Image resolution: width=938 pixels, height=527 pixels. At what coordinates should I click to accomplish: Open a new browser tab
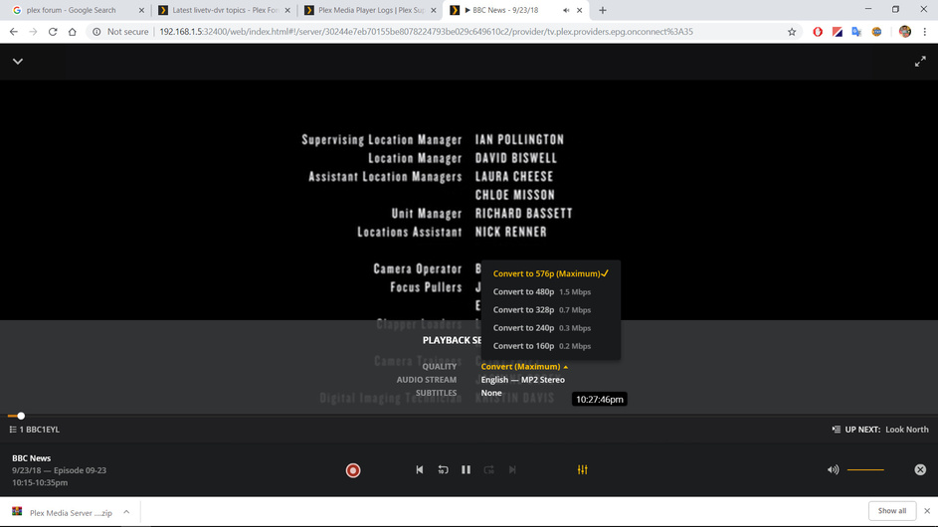pos(603,10)
